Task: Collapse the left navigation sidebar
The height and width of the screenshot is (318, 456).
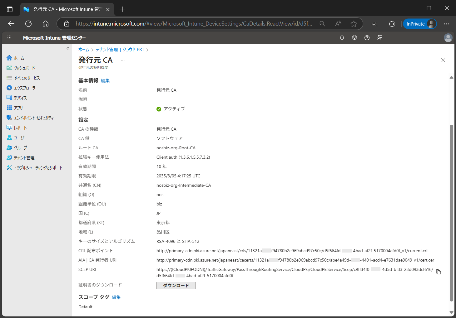Action: 68,48
